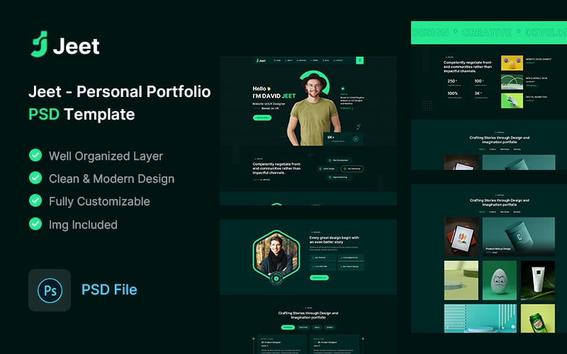Click the checkmark beside Fully Customizable
Image resolution: width=567 pixels, height=354 pixels.
click(x=35, y=201)
